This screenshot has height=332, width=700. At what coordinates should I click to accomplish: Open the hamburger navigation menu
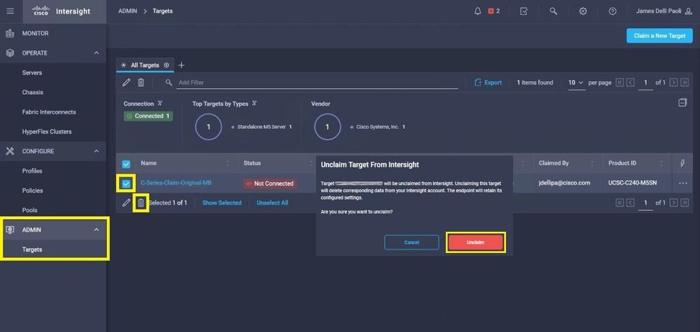(10, 11)
